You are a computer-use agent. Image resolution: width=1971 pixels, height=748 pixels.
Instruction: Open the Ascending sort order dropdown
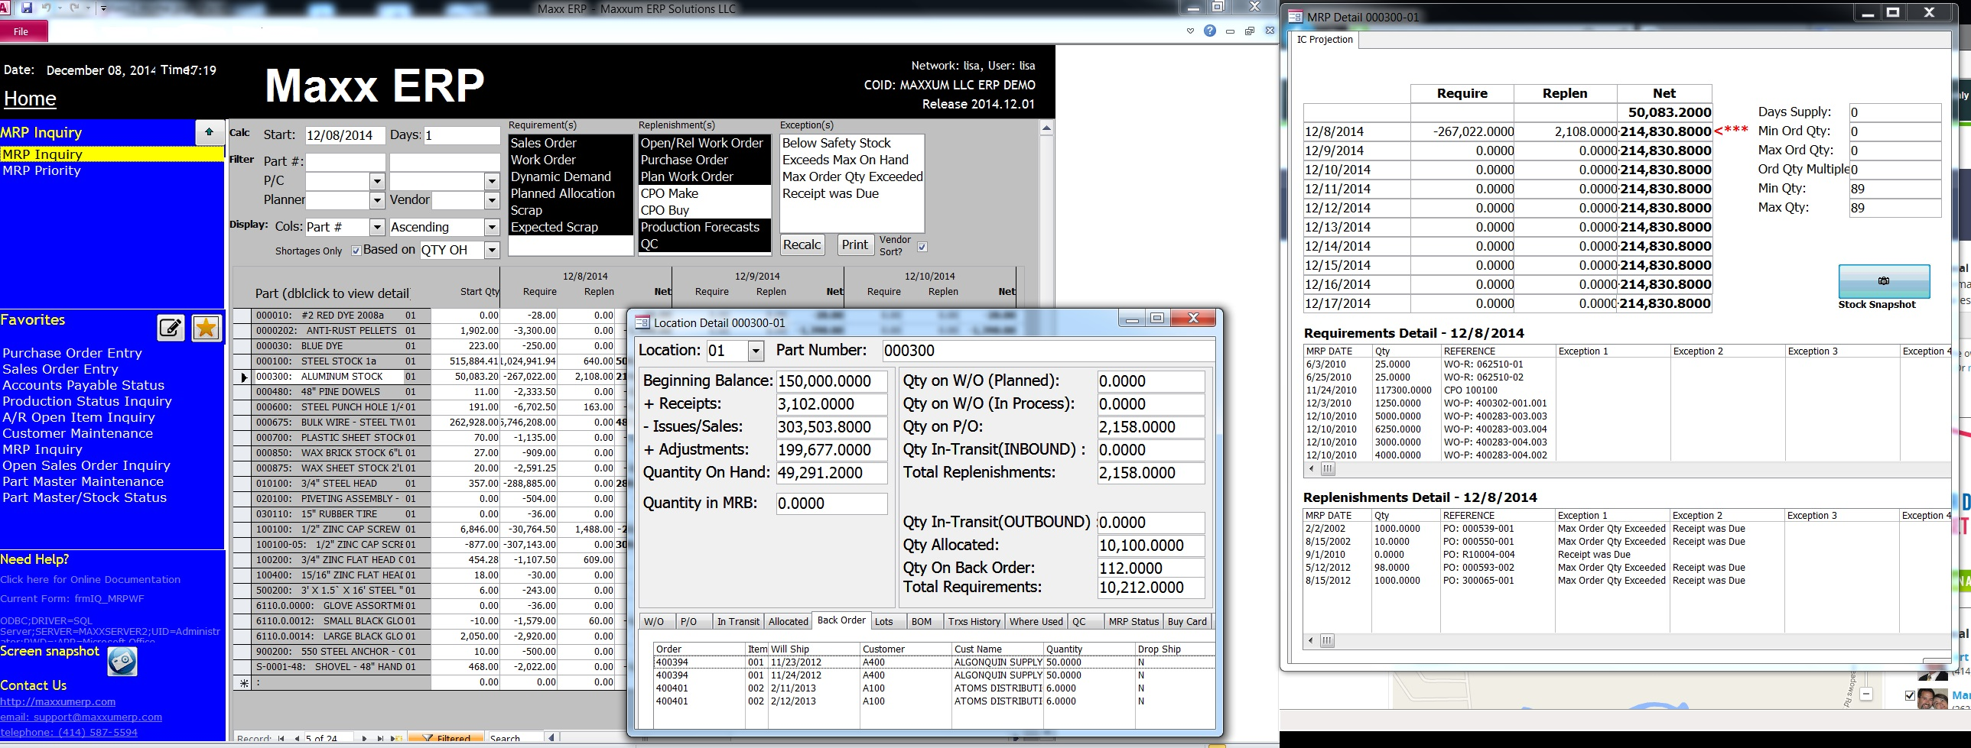point(492,227)
